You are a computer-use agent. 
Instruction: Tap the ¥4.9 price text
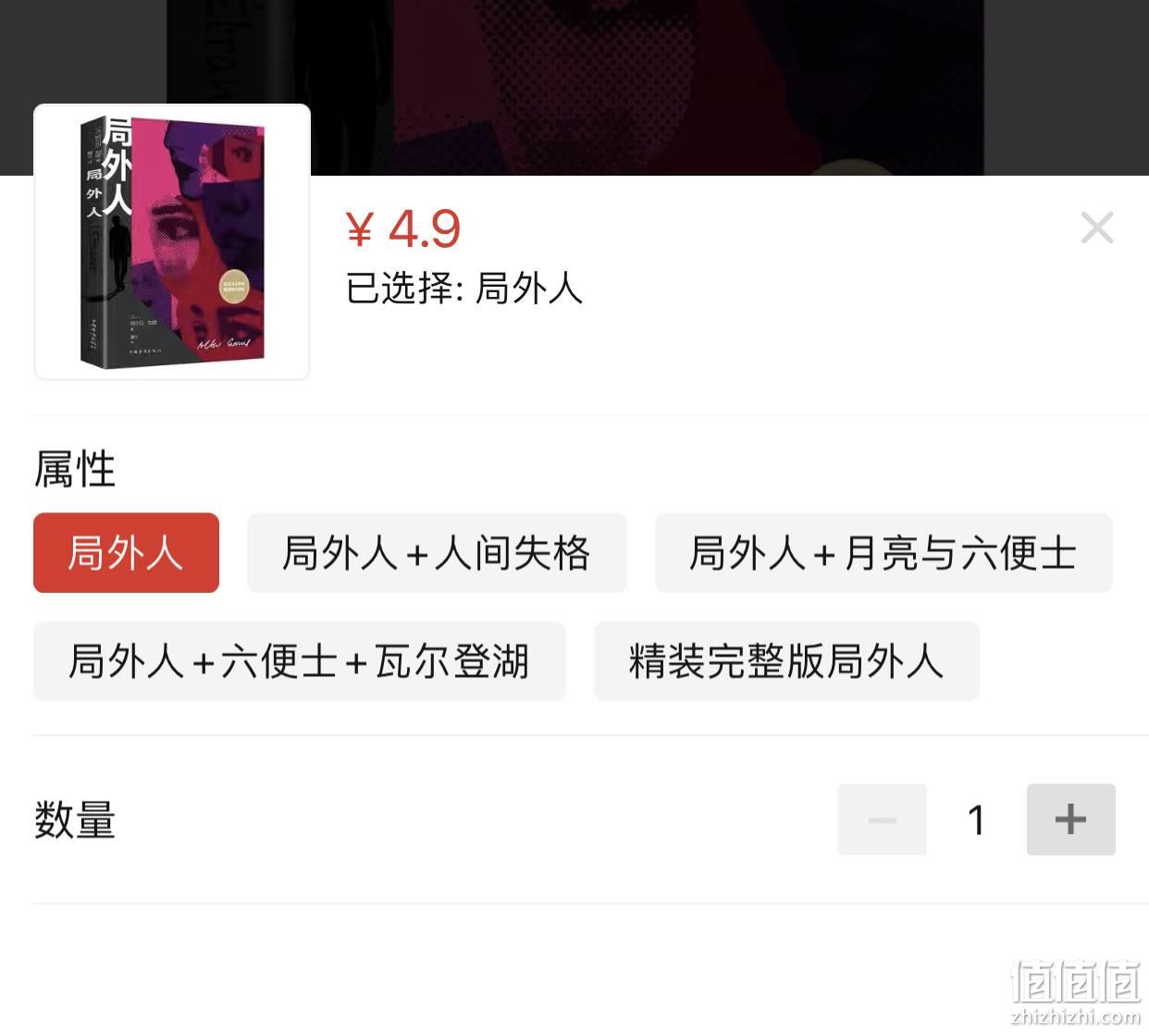click(403, 228)
